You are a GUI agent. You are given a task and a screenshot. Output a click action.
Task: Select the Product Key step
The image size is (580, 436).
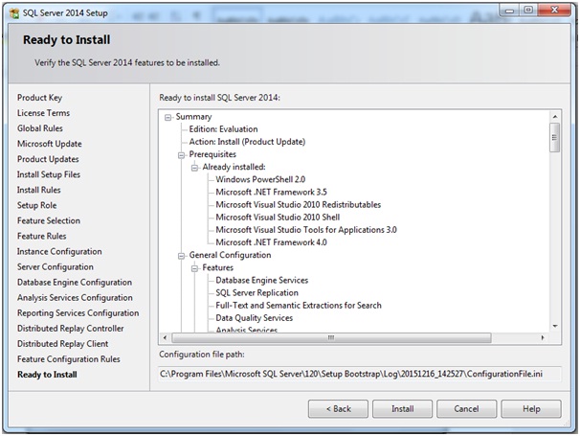(39, 98)
